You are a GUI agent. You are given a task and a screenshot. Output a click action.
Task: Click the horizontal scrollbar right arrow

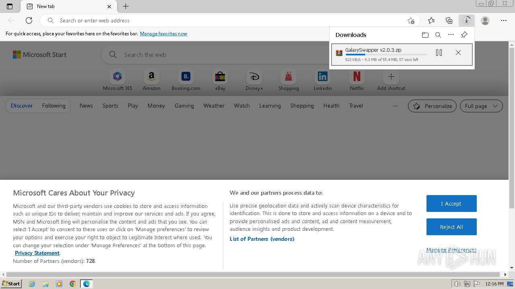click(505, 275)
